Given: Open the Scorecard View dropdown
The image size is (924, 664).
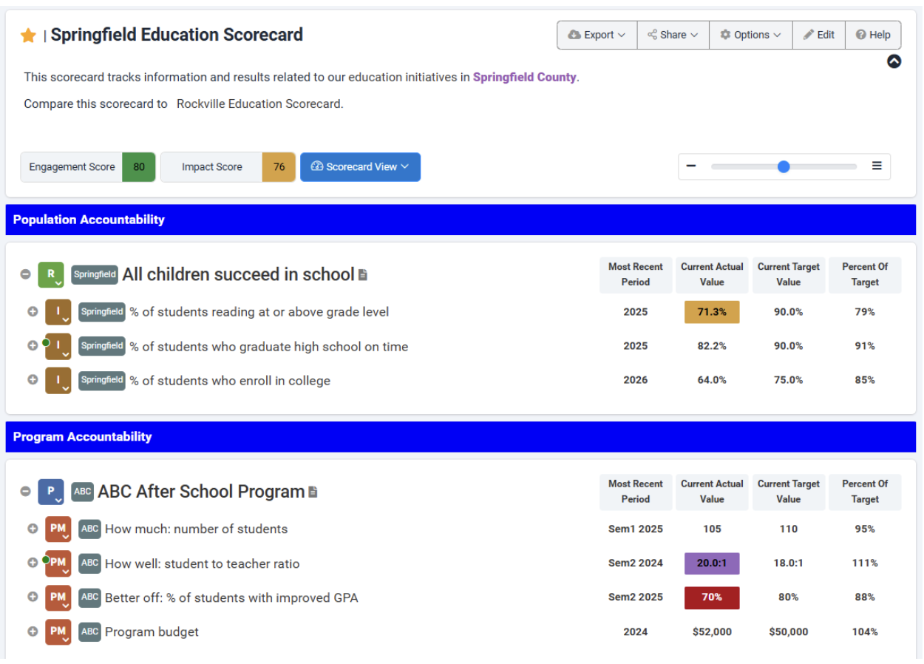Looking at the screenshot, I should tap(360, 167).
